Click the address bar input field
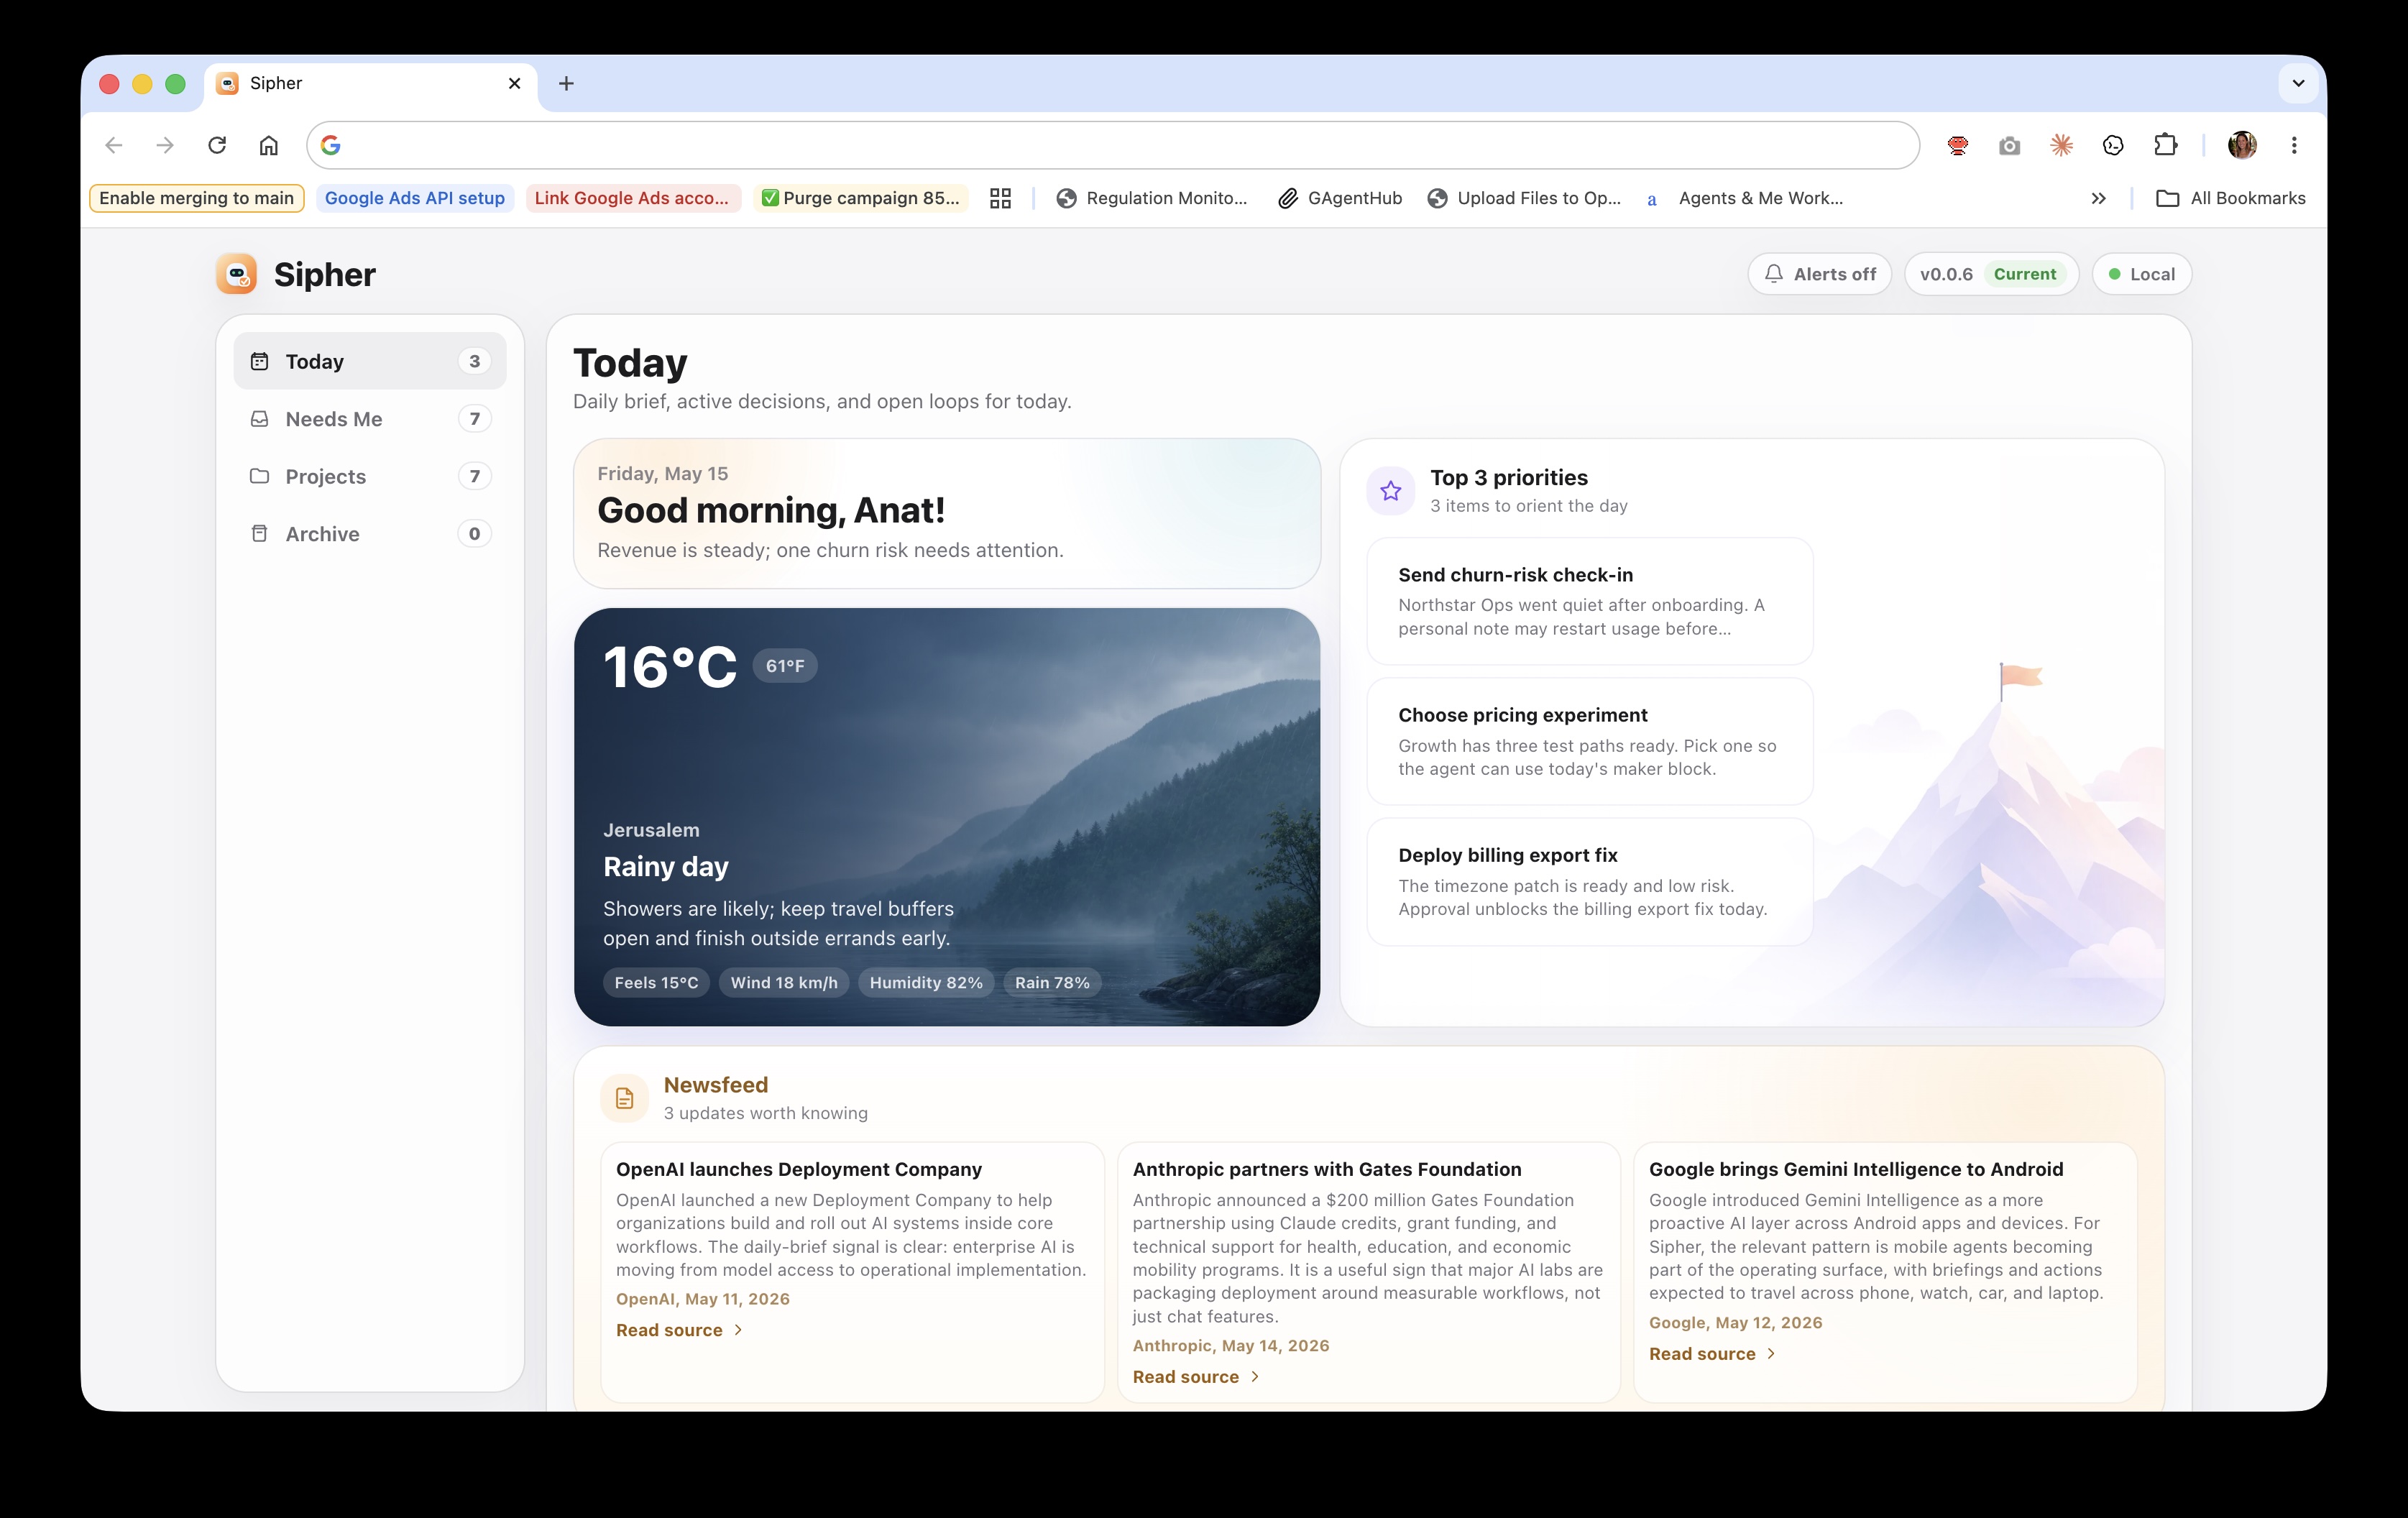The height and width of the screenshot is (1518, 2408). 1112,145
